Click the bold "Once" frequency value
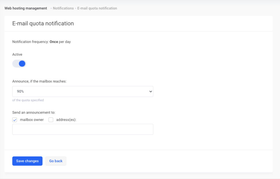Screen dimensions: 280x179 (54, 42)
